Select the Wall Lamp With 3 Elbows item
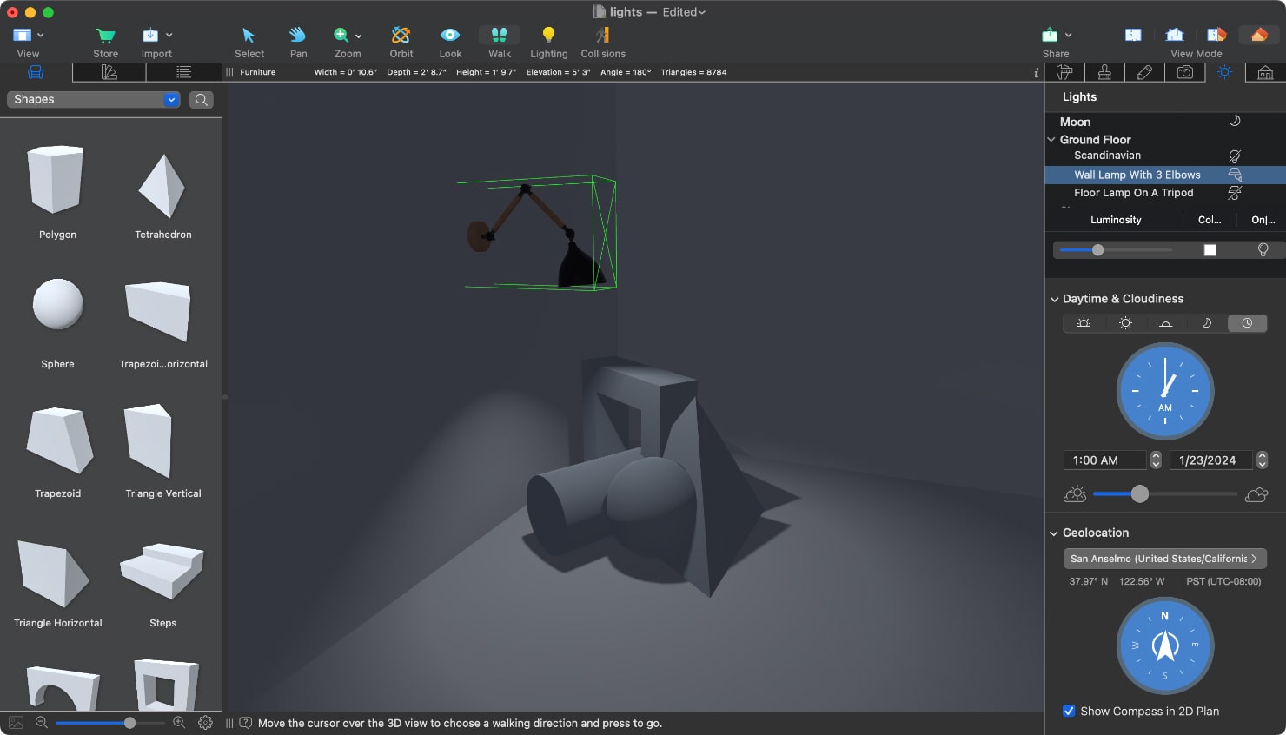 coord(1137,175)
